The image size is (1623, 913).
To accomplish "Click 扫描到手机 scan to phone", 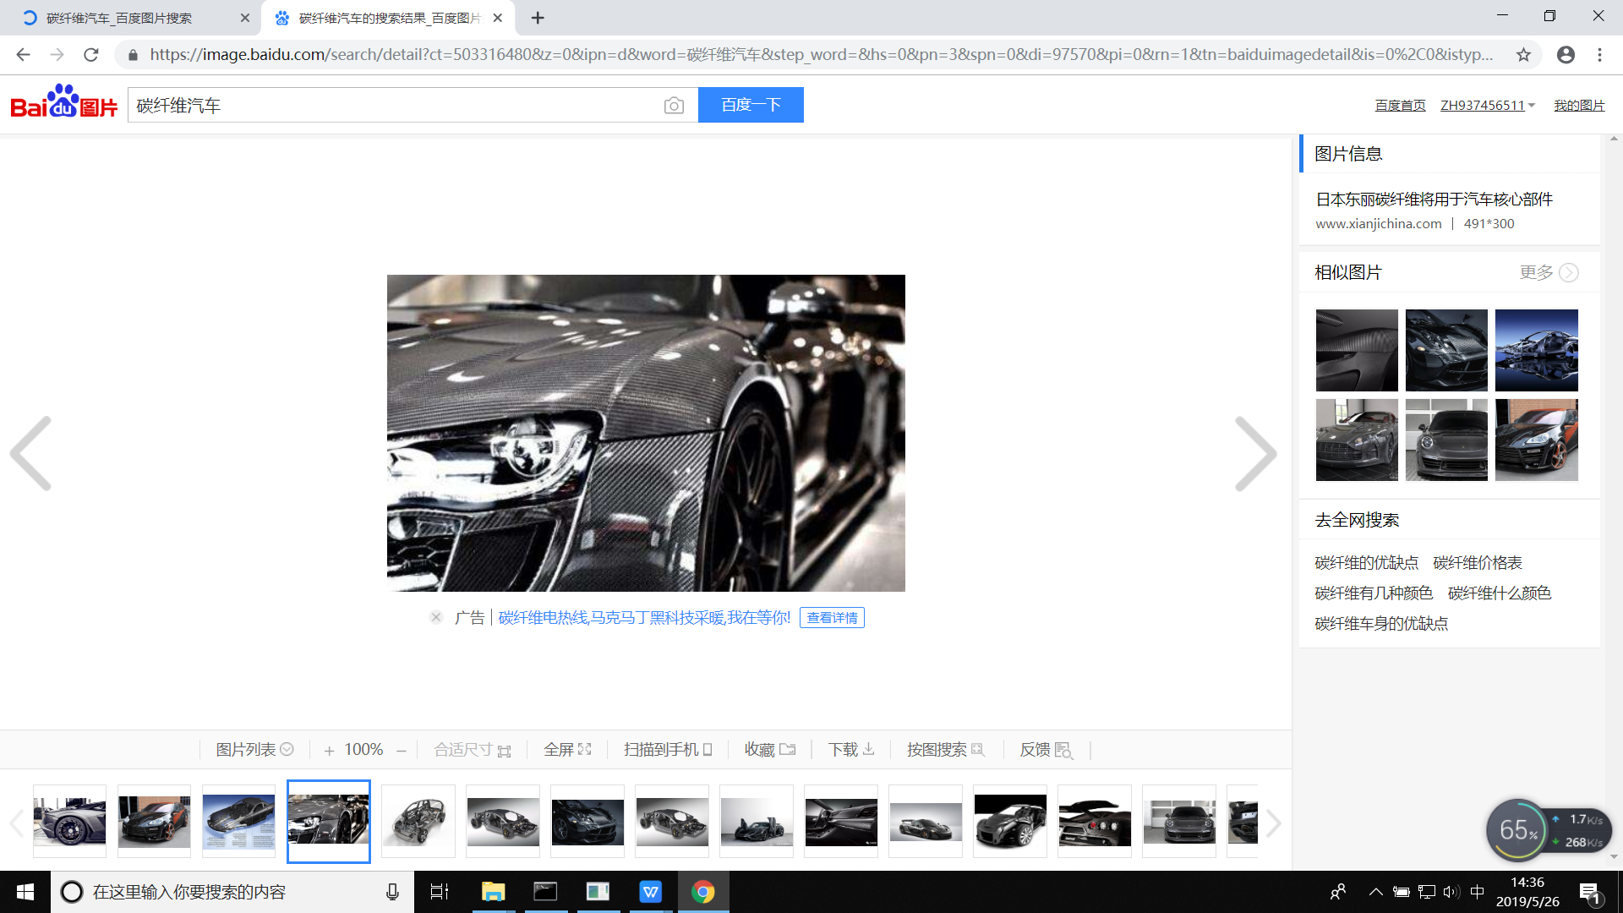I will 668,750.
